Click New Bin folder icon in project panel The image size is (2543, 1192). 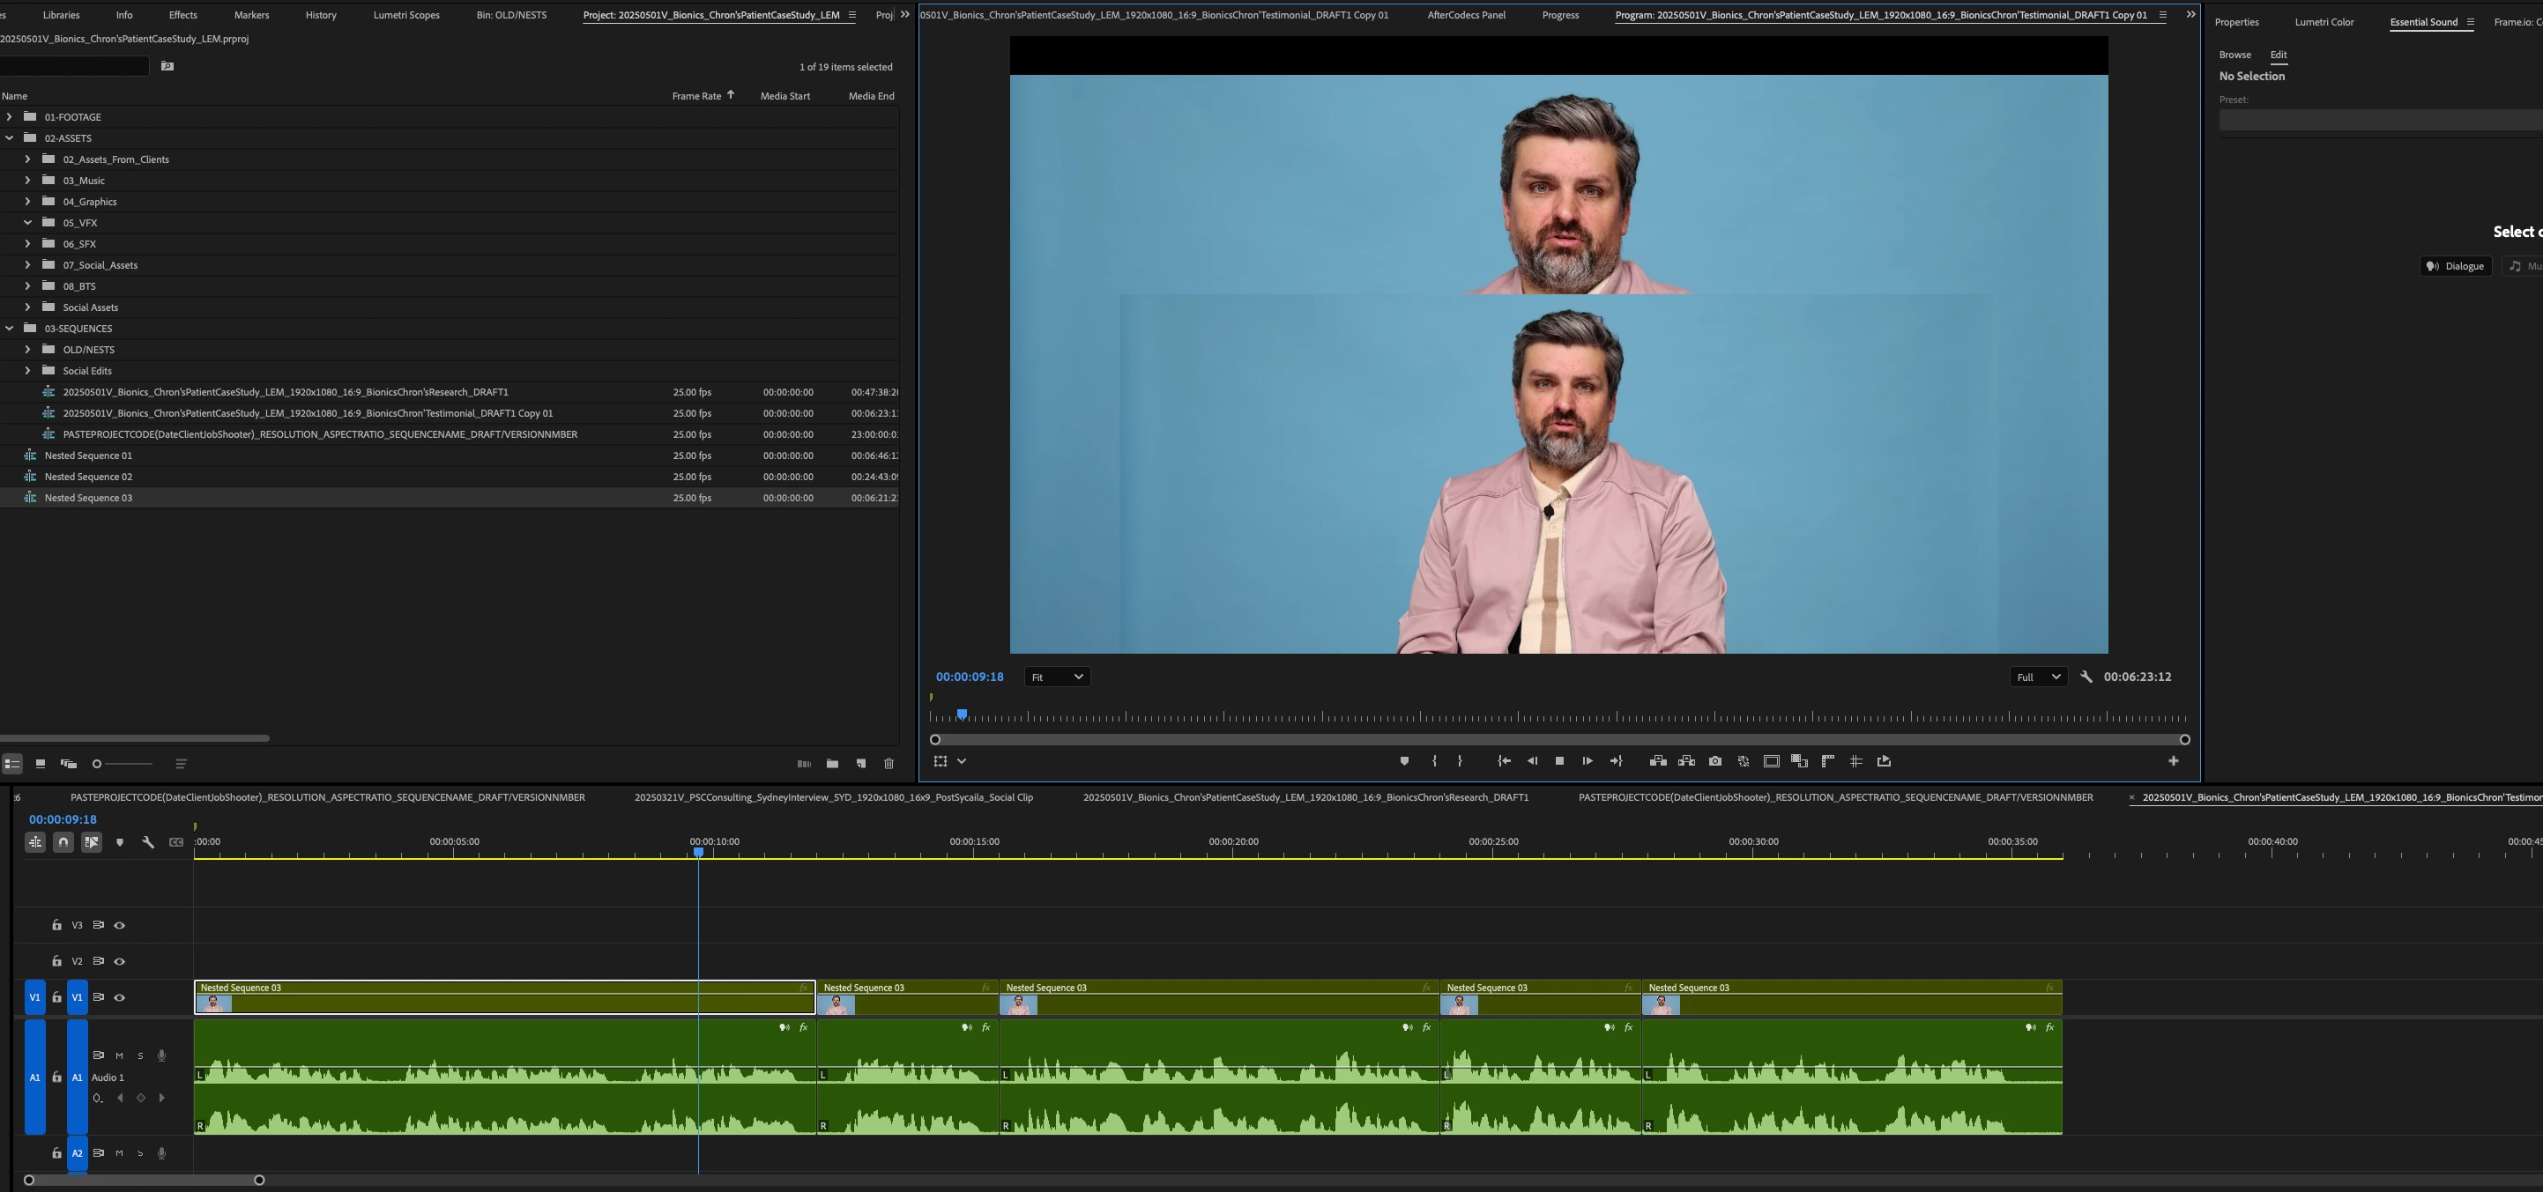832,764
